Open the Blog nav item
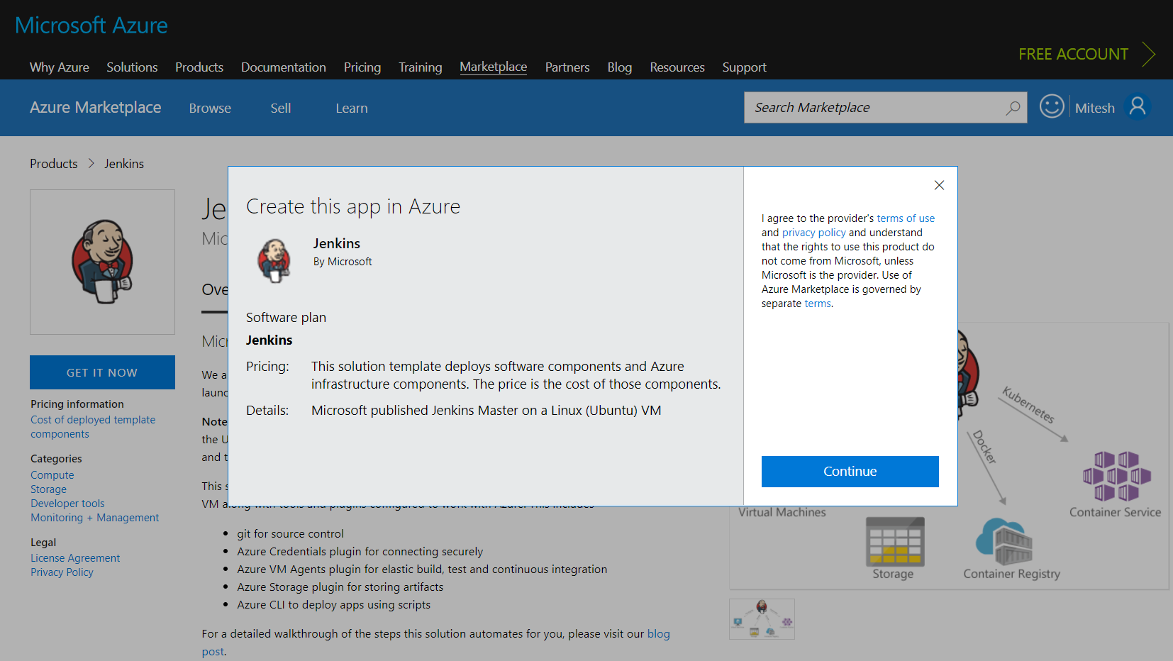This screenshot has width=1173, height=661. [x=620, y=67]
